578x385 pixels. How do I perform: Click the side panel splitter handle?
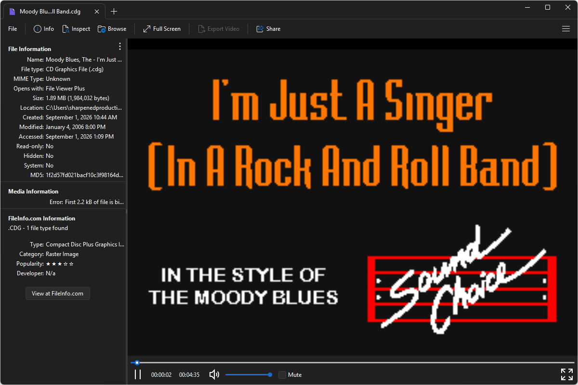[x=127, y=211]
